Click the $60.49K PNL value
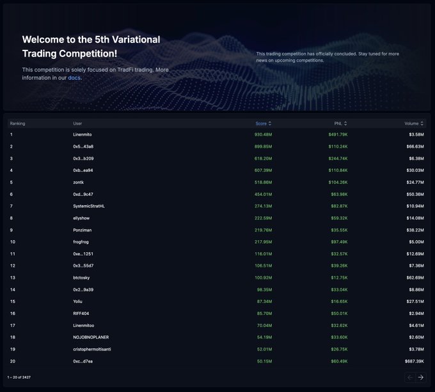Image resolution: width=435 pixels, height=392 pixels. [339, 361]
